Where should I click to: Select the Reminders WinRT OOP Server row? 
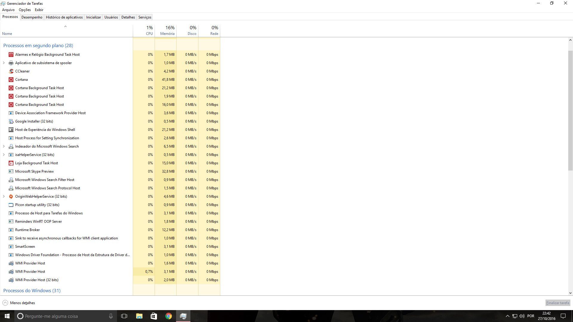tap(110, 222)
